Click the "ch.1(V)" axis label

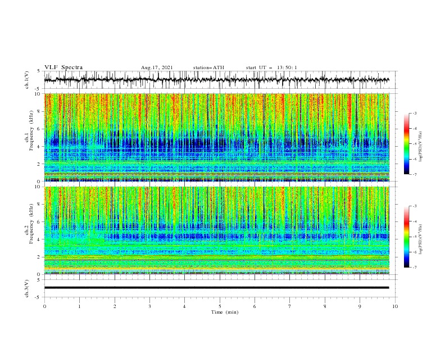pyautogui.click(x=27, y=80)
